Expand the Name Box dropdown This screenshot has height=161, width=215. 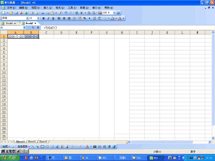tap(25, 27)
